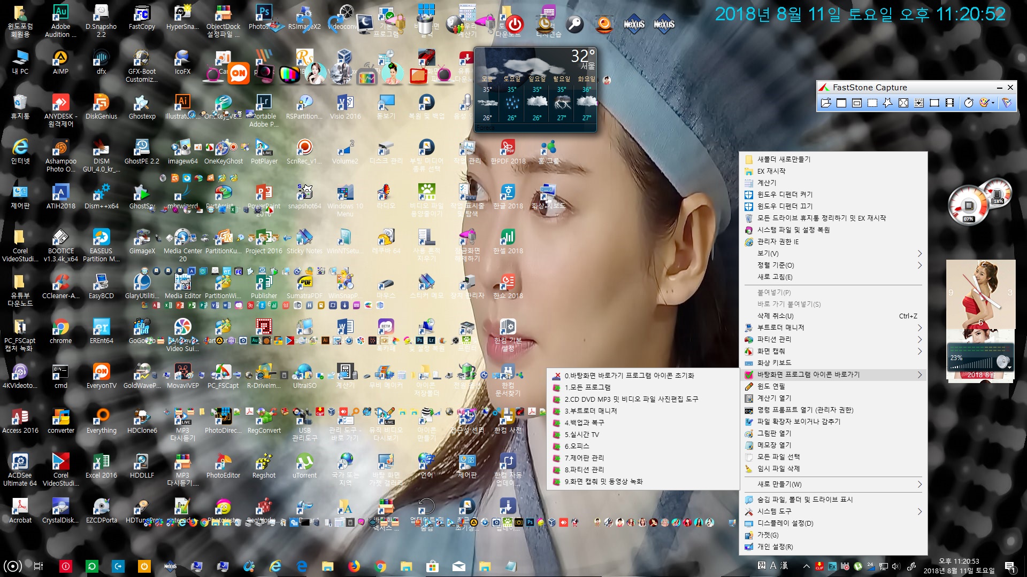Select 새폴더 새로만들기 menu item
1027x577 pixels.
(833, 159)
